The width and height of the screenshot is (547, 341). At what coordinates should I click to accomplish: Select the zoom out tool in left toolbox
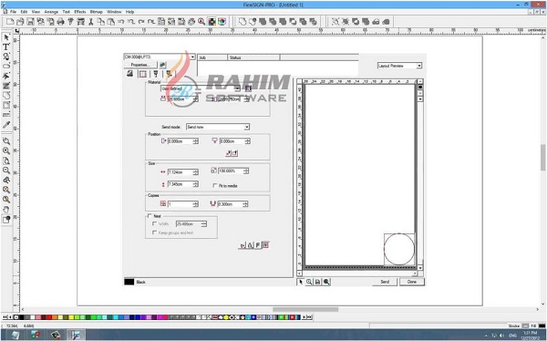6,170
